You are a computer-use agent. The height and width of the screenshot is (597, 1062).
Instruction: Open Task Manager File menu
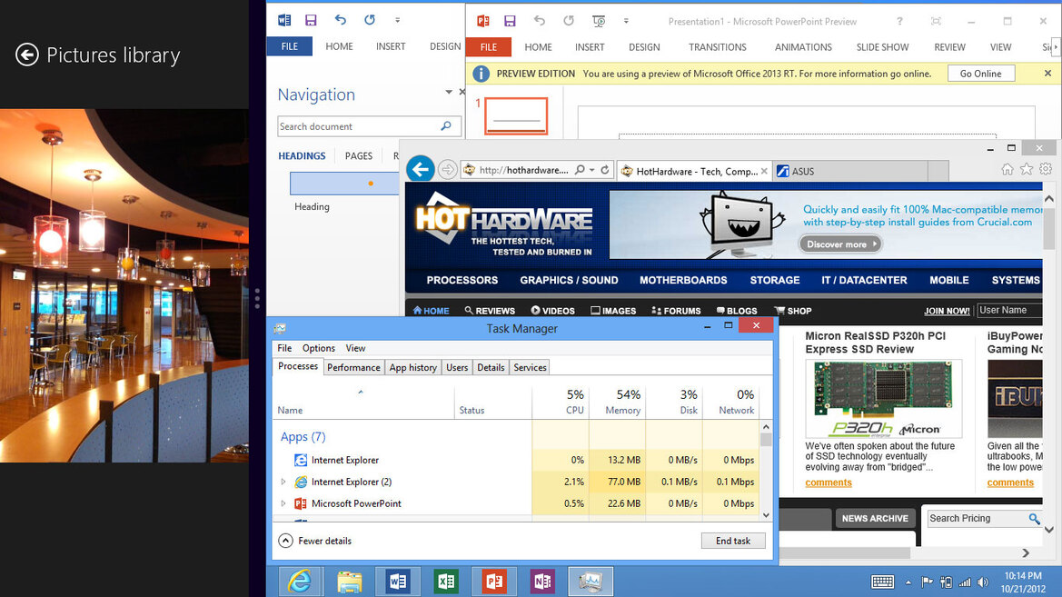point(284,348)
